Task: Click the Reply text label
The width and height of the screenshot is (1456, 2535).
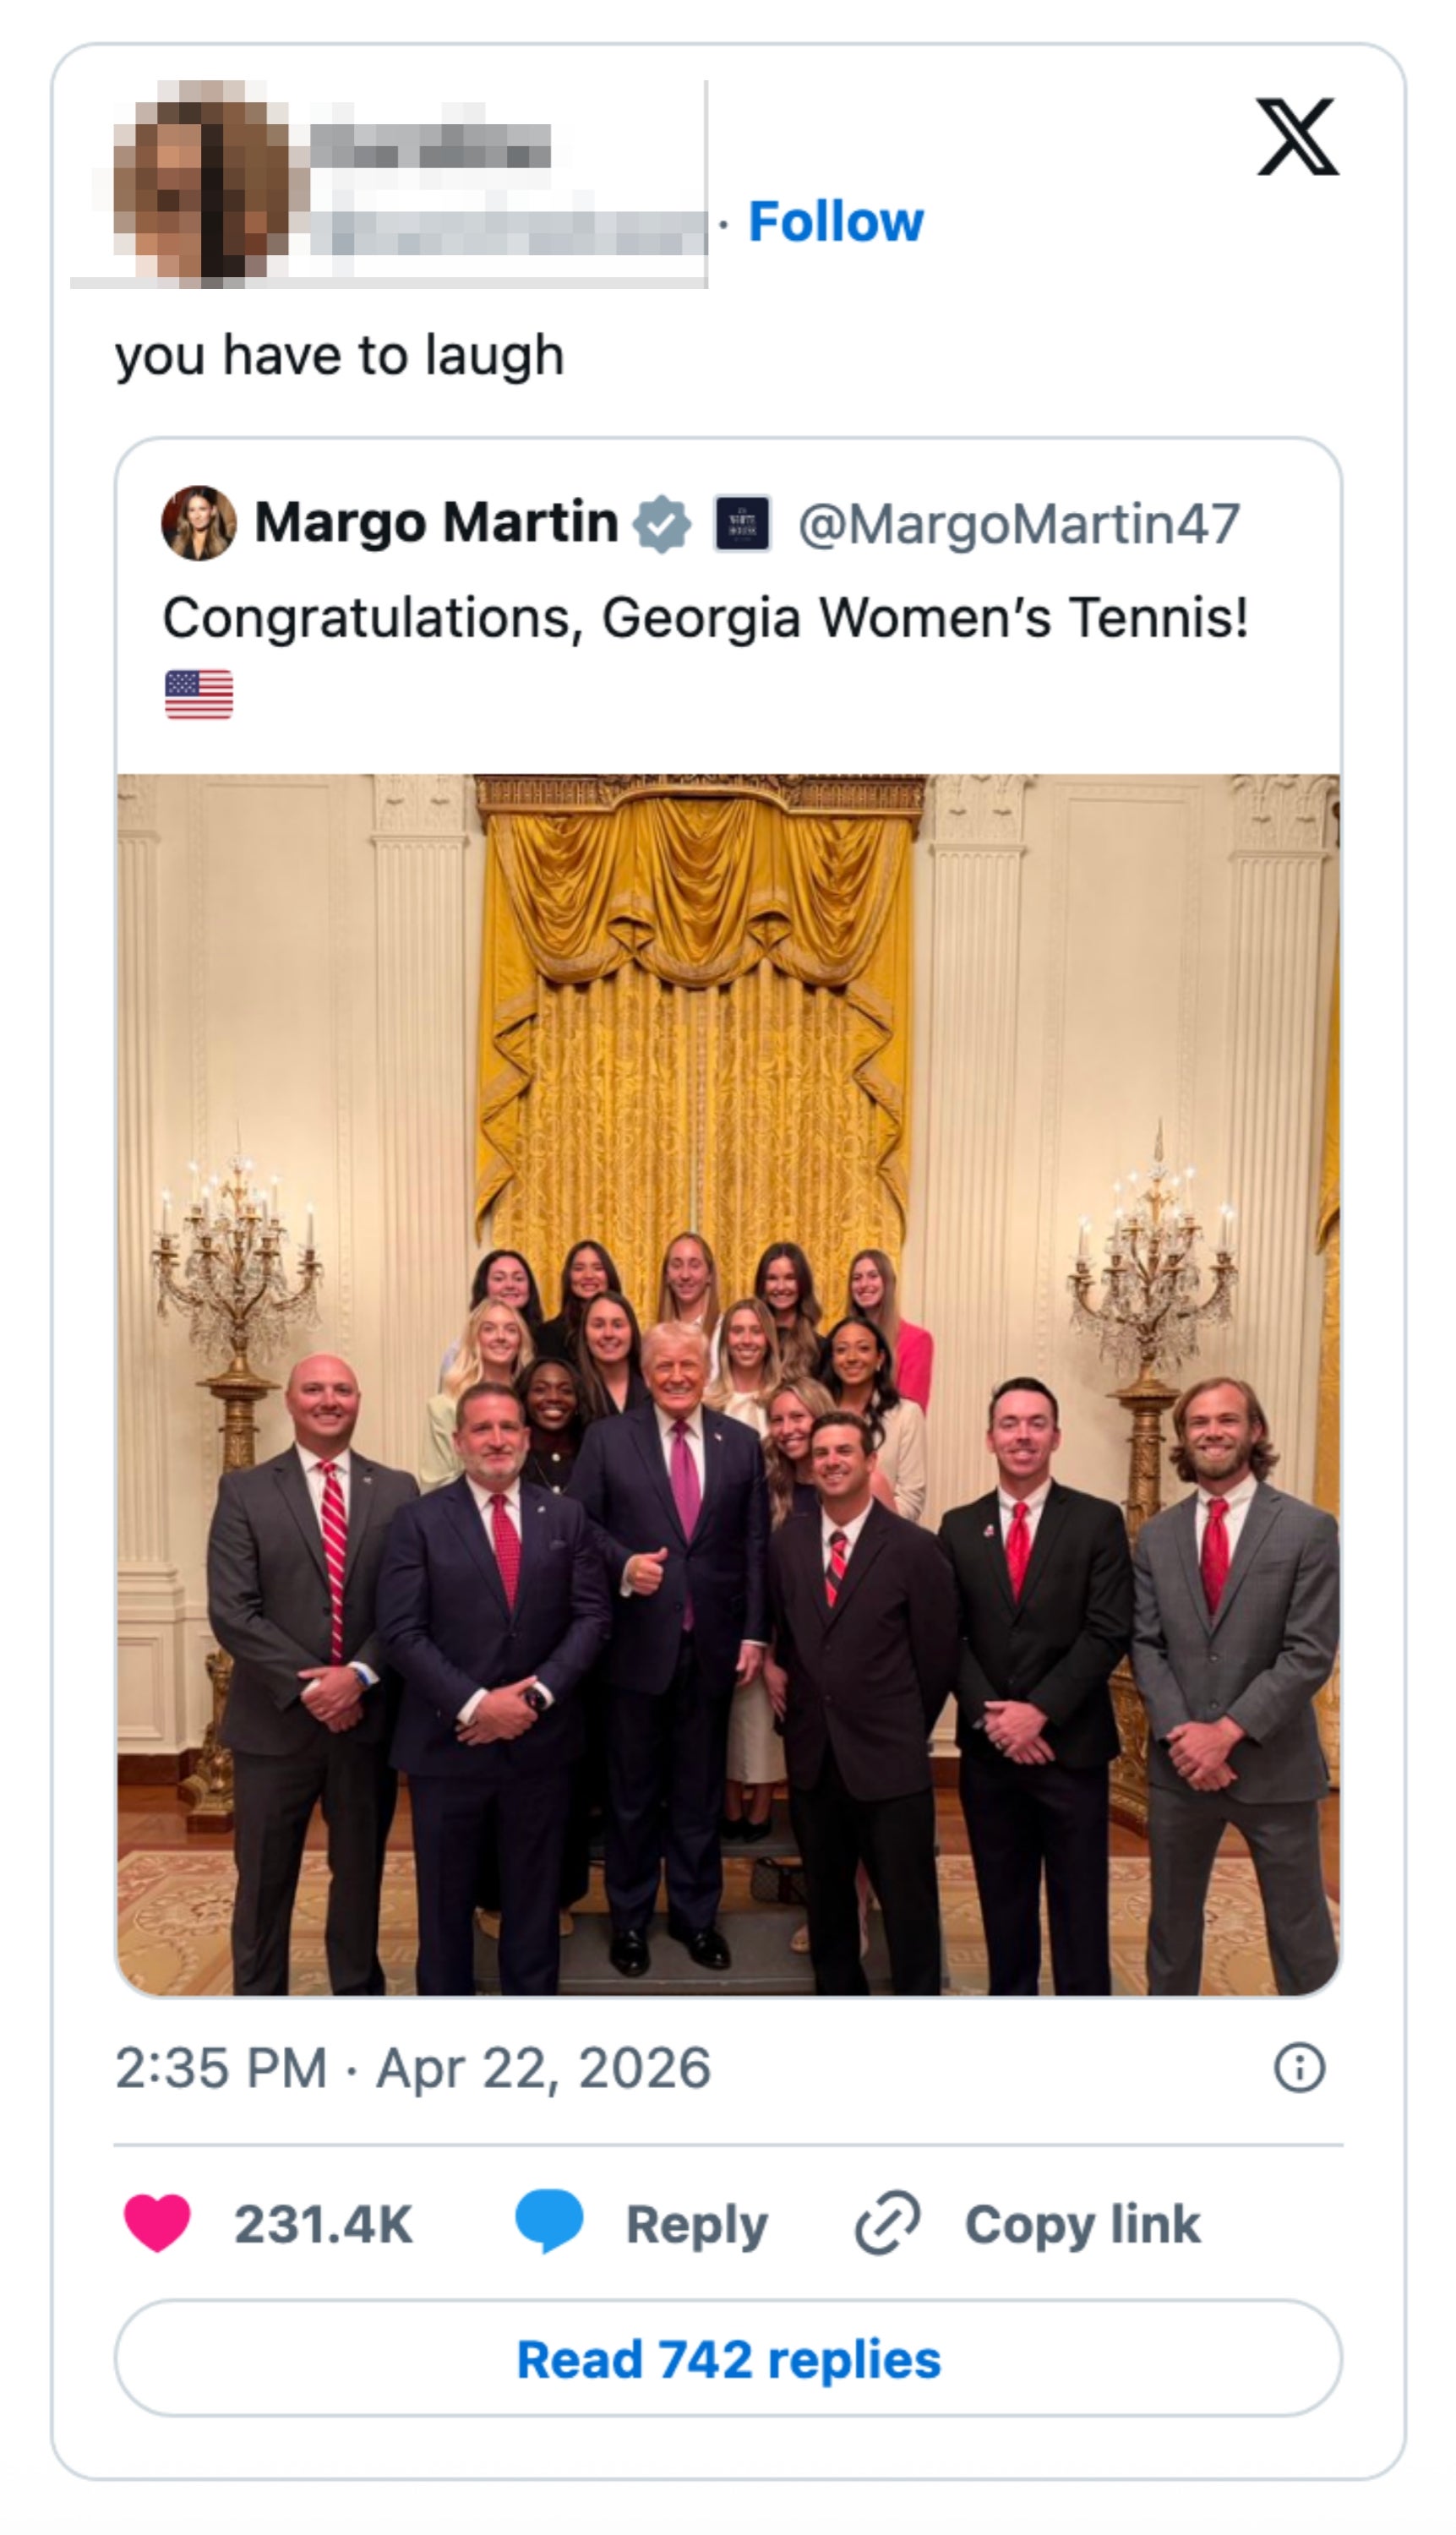Action: [x=697, y=2225]
